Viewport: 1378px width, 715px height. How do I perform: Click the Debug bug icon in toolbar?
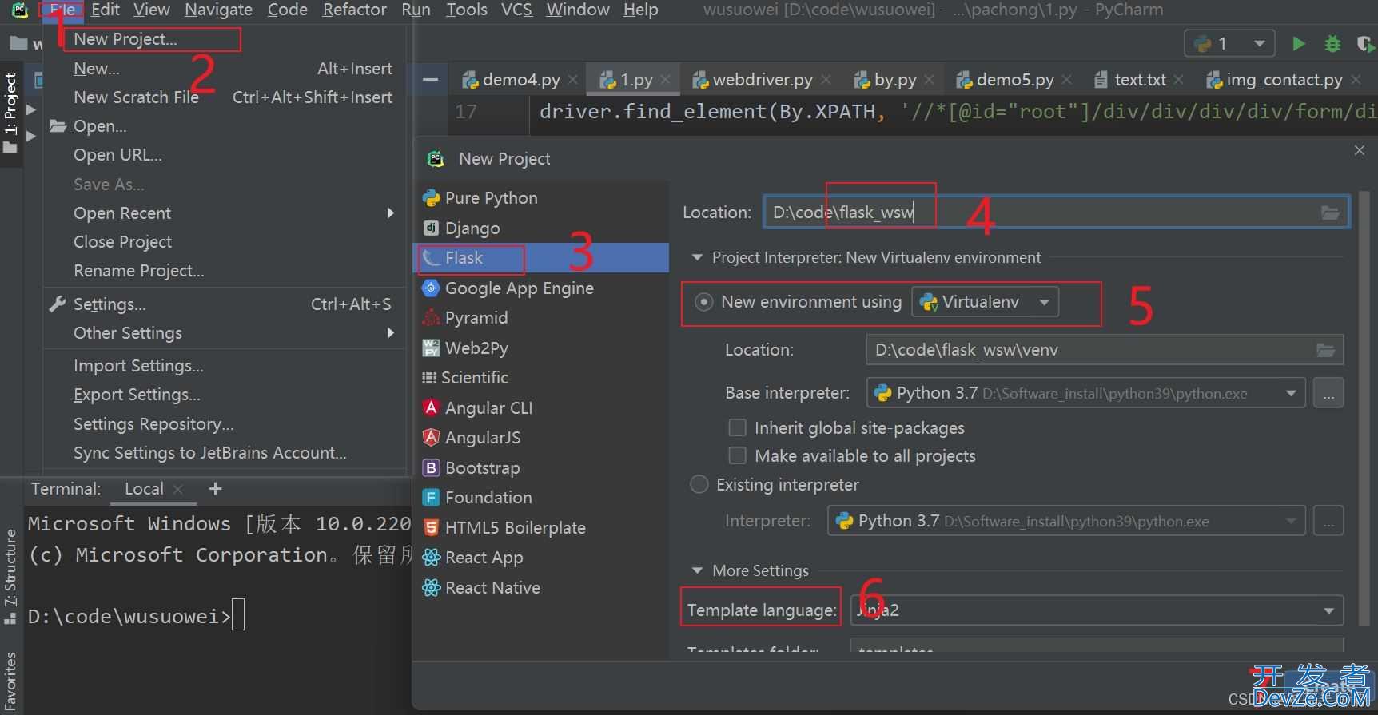coord(1332,44)
